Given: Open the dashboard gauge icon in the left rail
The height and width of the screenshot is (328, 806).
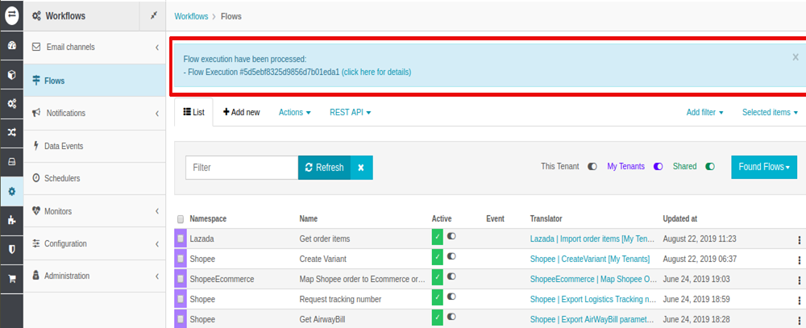Looking at the screenshot, I should [11, 45].
